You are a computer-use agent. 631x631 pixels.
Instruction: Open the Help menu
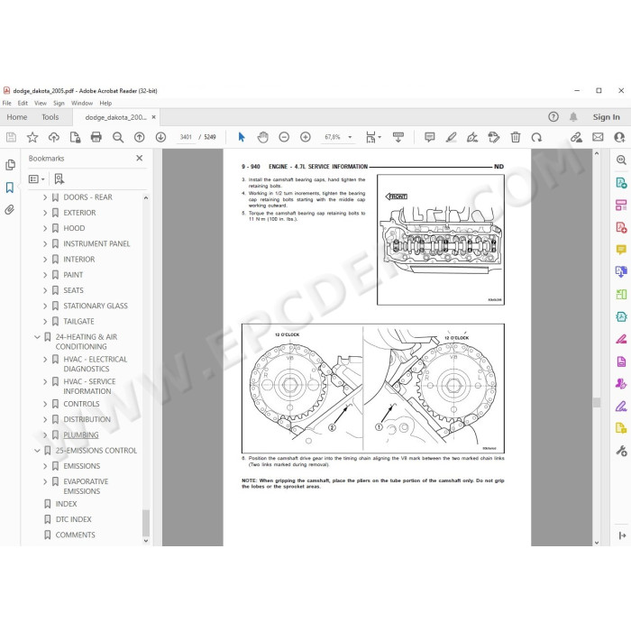[x=105, y=103]
